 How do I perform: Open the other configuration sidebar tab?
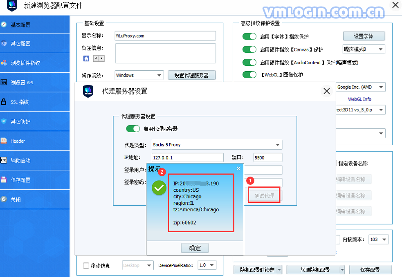tap(35, 44)
